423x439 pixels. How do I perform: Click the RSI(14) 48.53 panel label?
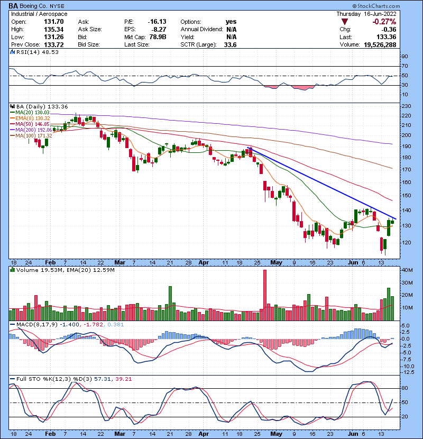[37, 52]
